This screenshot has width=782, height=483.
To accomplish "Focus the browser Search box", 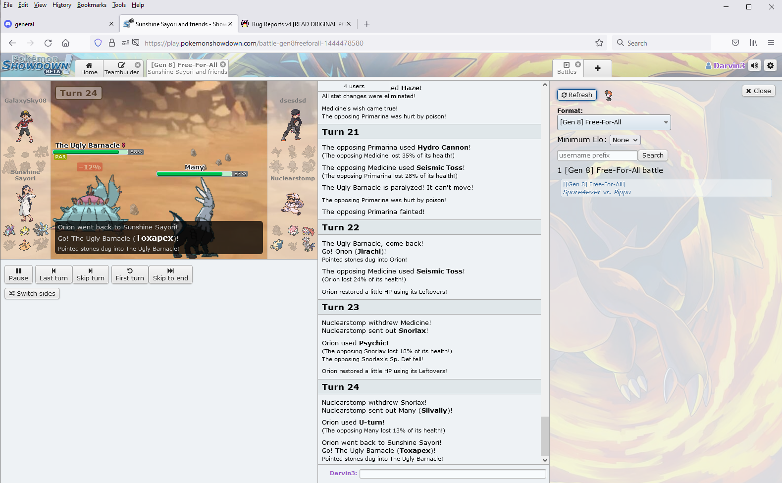I will coord(662,43).
